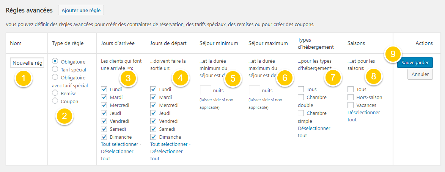Check the 'Vacances' season option
This screenshot has width=445, height=172.
350,105
